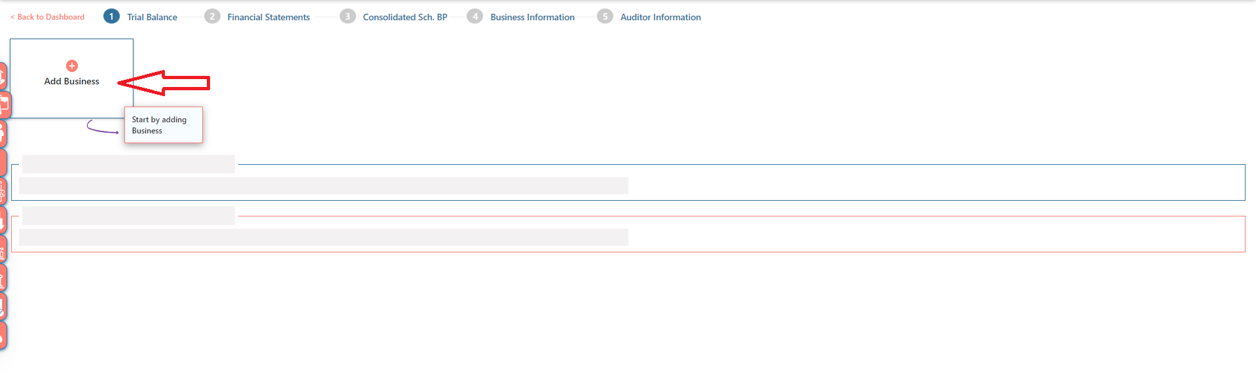The height and width of the screenshot is (376, 1256).
Task: Click Back to Dashboard link
Action: point(48,17)
